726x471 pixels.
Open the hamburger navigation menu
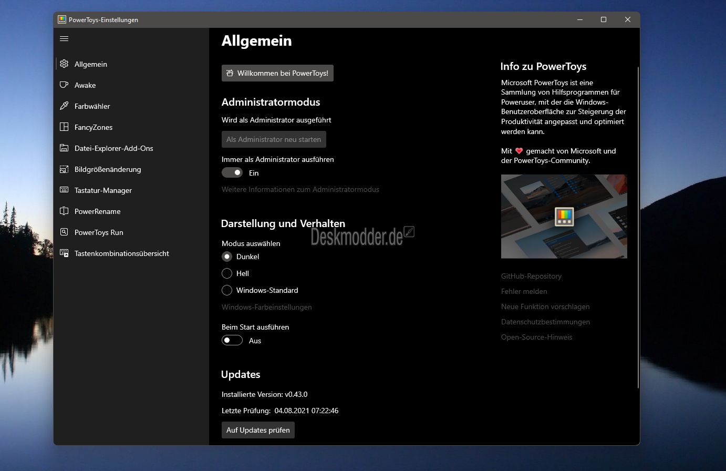(x=64, y=39)
